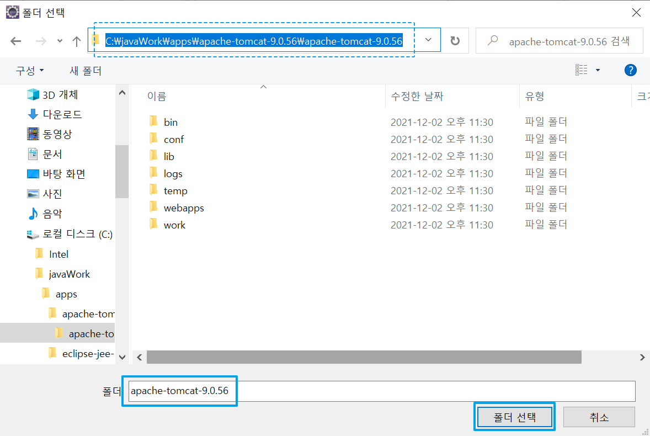Click the webapps folder icon
The height and width of the screenshot is (436, 650).
[x=153, y=206]
